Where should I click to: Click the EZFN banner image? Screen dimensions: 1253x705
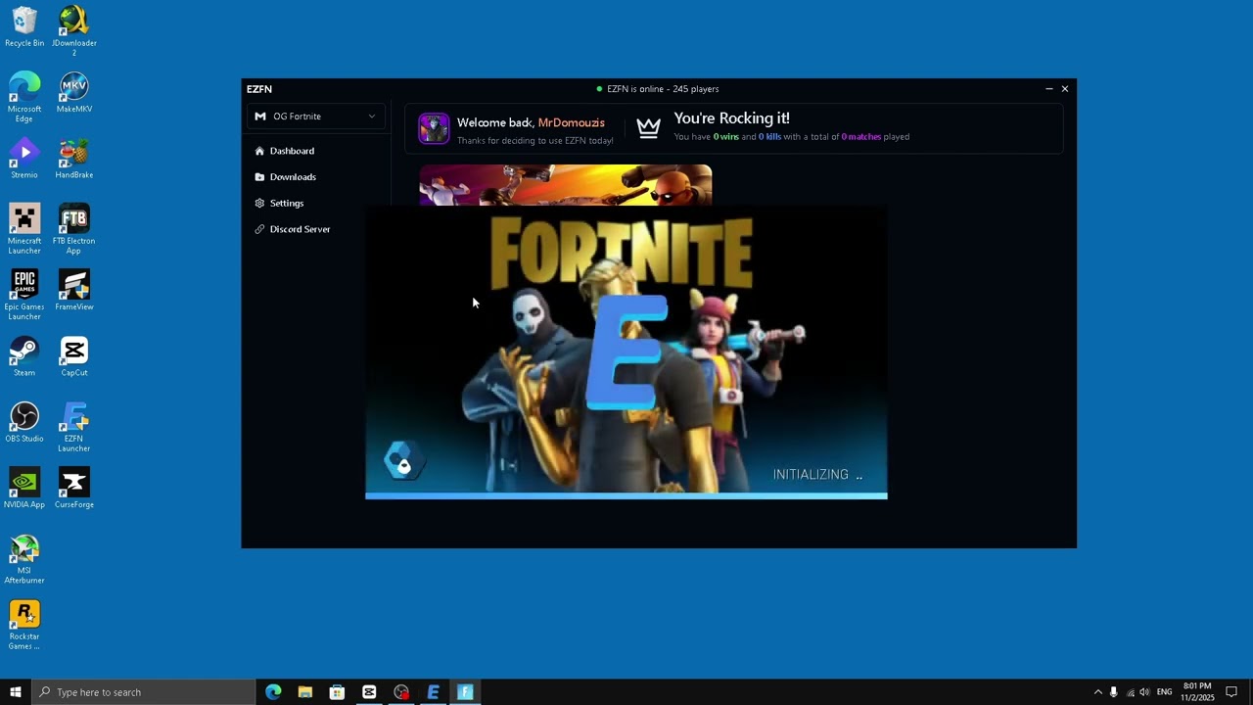pyautogui.click(x=566, y=185)
